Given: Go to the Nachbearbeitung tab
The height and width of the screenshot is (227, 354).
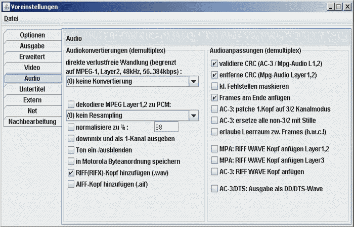Looking at the screenshot, I should click(x=32, y=122).
